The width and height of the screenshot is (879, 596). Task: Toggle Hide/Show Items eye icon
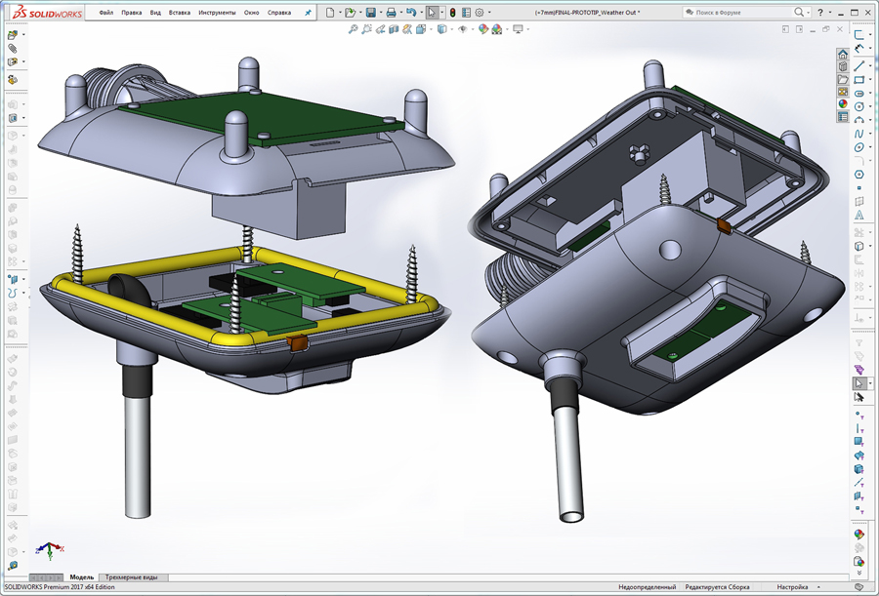pos(462,30)
